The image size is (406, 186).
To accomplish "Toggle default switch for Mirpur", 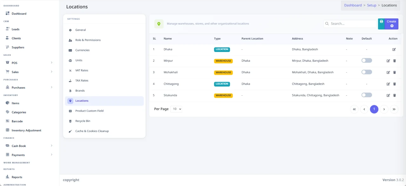I will 367,61.
